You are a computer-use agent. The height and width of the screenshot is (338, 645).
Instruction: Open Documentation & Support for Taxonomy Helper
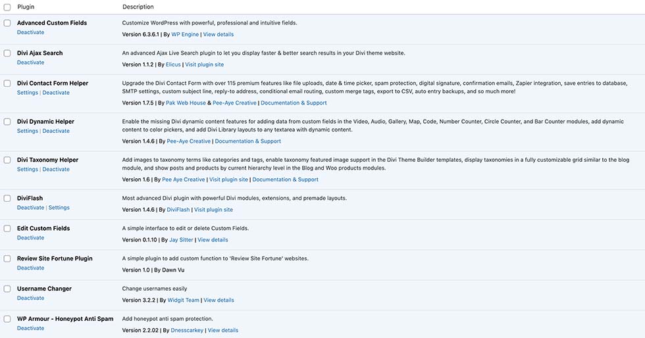tap(286, 180)
